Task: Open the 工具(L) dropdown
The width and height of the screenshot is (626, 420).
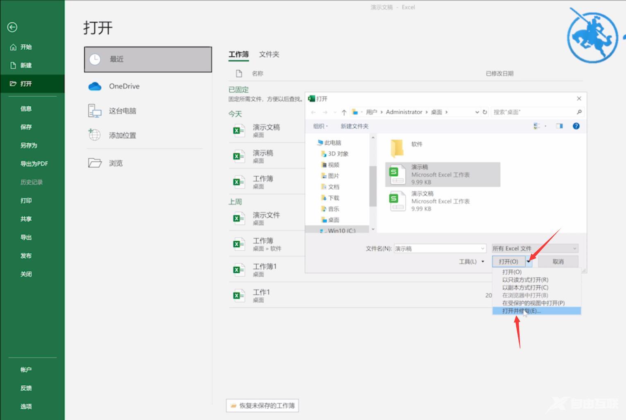Action: click(x=472, y=262)
